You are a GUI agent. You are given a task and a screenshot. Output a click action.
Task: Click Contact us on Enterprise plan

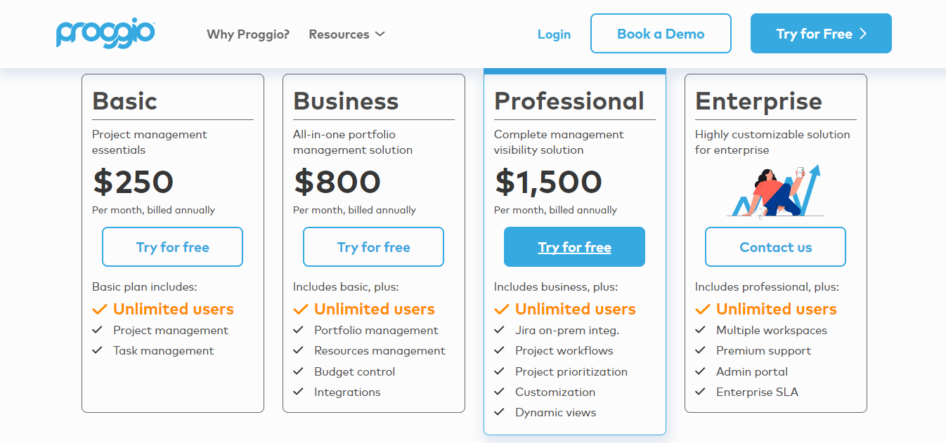775,247
